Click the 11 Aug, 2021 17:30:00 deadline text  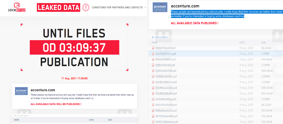[74, 79]
